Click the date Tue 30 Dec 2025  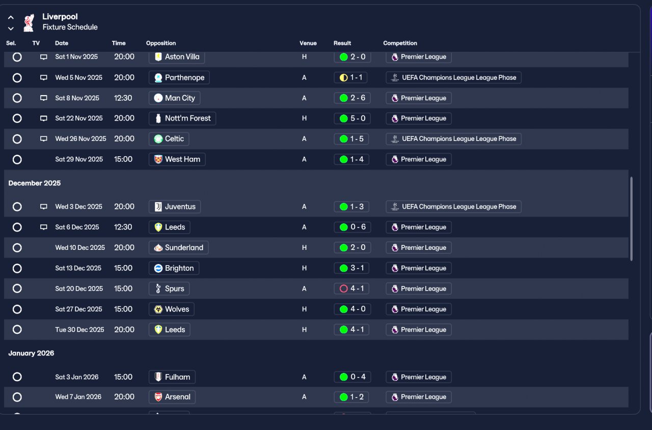pyautogui.click(x=79, y=330)
